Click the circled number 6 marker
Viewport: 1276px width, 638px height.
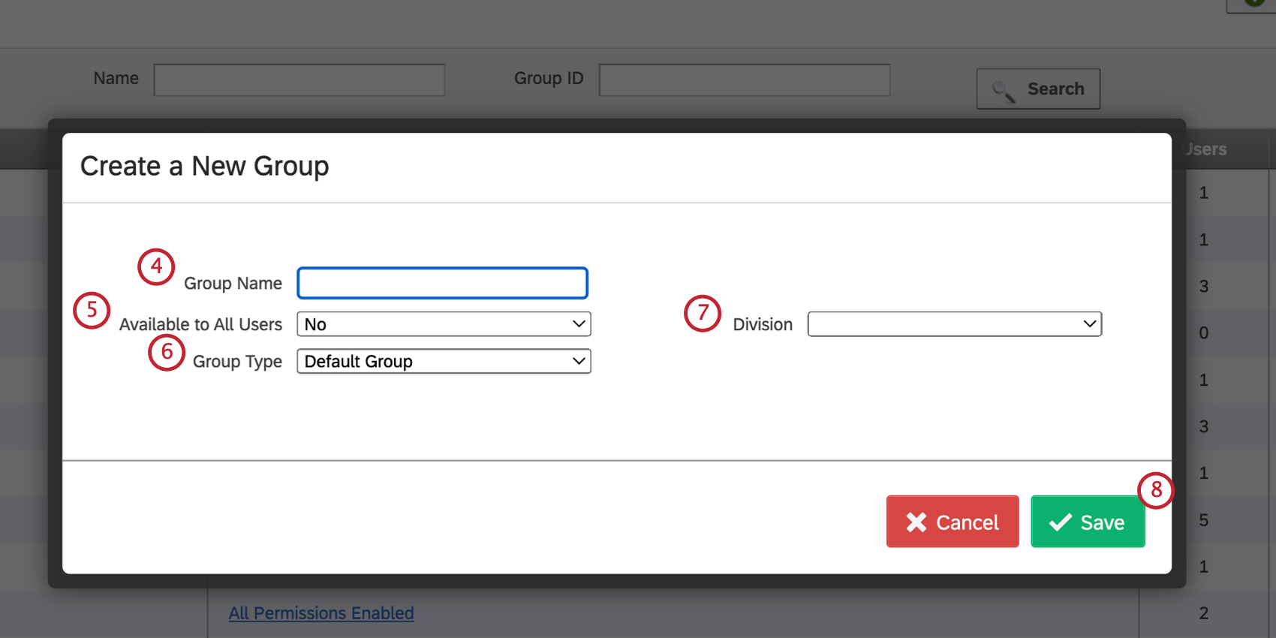tap(167, 352)
